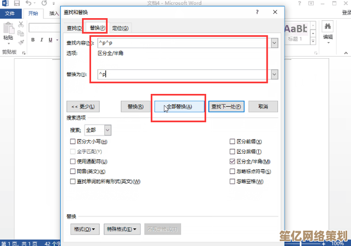351x246 pixels.
Task: Click the 全部替换 button
Action: 179,107
